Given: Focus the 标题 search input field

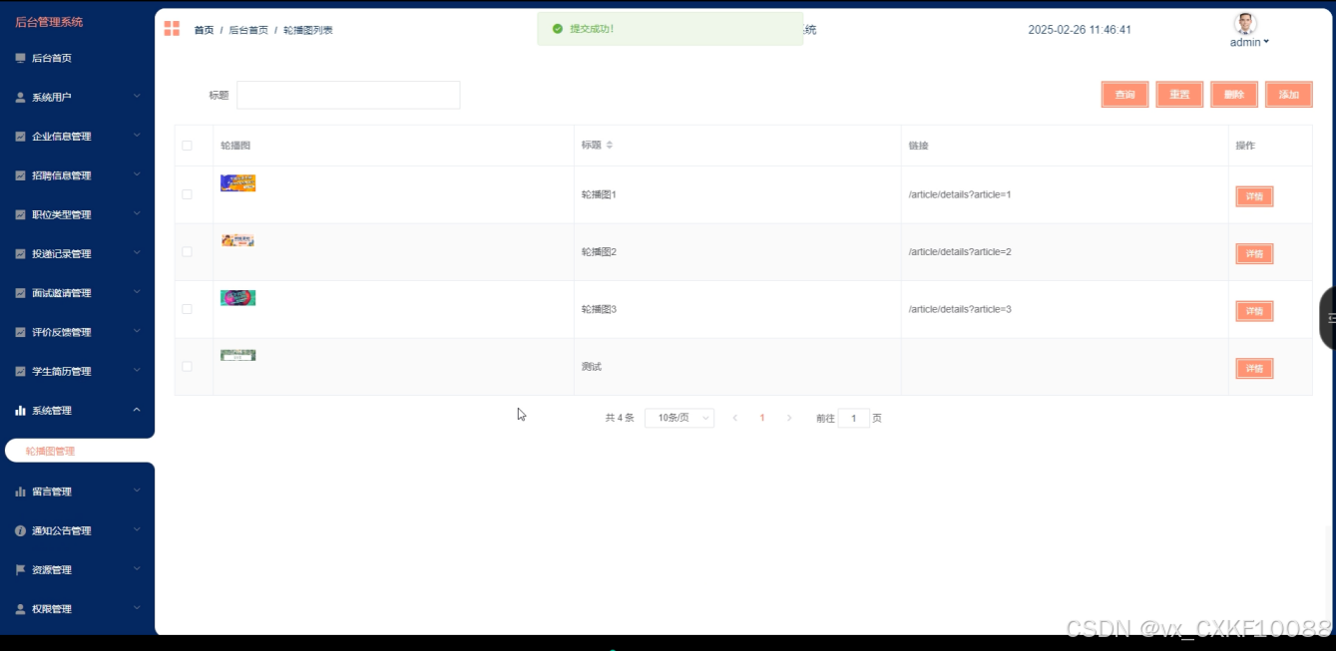Looking at the screenshot, I should pos(348,95).
